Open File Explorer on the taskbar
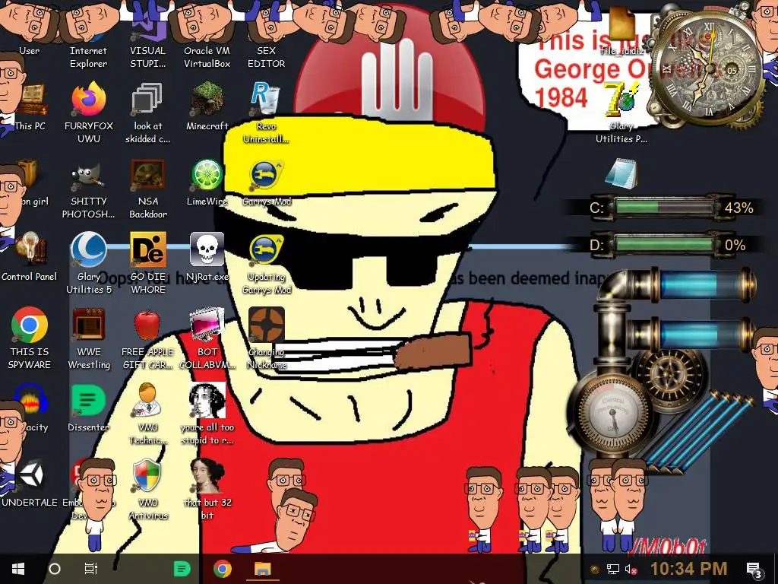Image resolution: width=778 pixels, height=584 pixels. coord(262,569)
